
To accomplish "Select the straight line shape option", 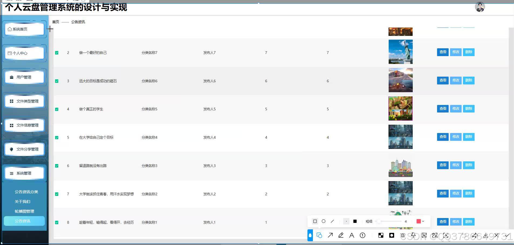I will coord(332,221).
